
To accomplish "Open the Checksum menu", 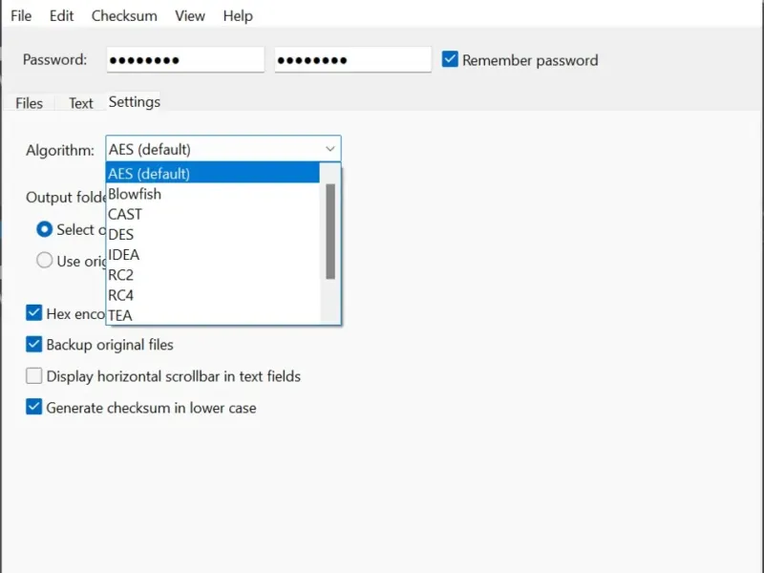I will (x=124, y=15).
